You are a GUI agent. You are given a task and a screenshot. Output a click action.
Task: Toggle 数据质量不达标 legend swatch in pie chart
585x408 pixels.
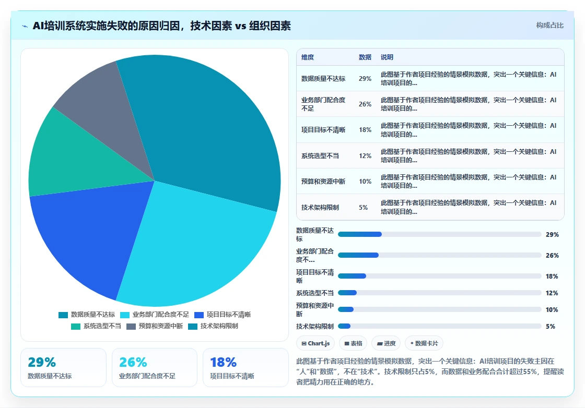click(63, 315)
